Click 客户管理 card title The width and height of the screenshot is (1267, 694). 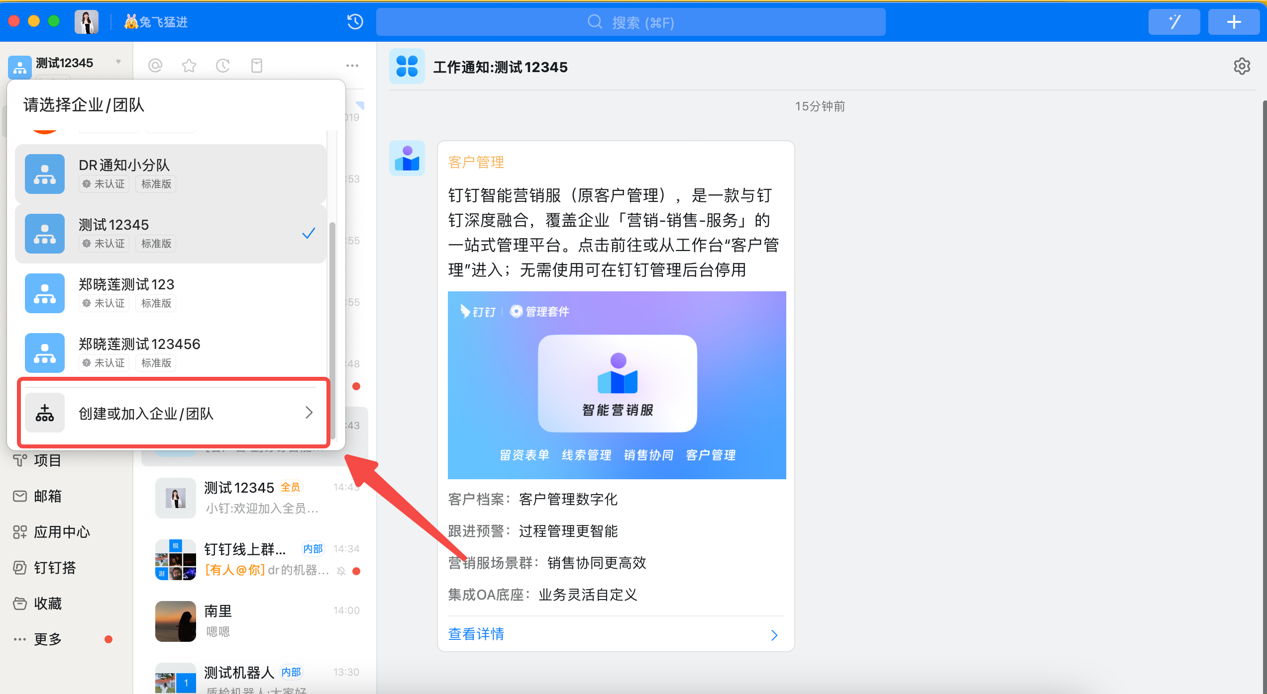coord(476,163)
